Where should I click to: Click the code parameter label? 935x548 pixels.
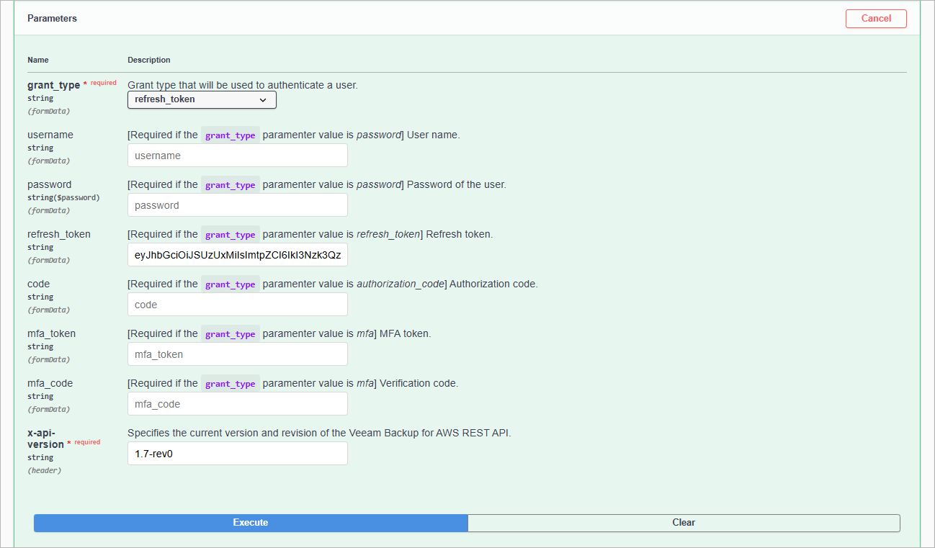[39, 284]
